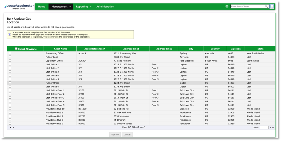Click the Boomerang Office asset name
Screen dimensions: 281x141
click(x=54, y=53)
